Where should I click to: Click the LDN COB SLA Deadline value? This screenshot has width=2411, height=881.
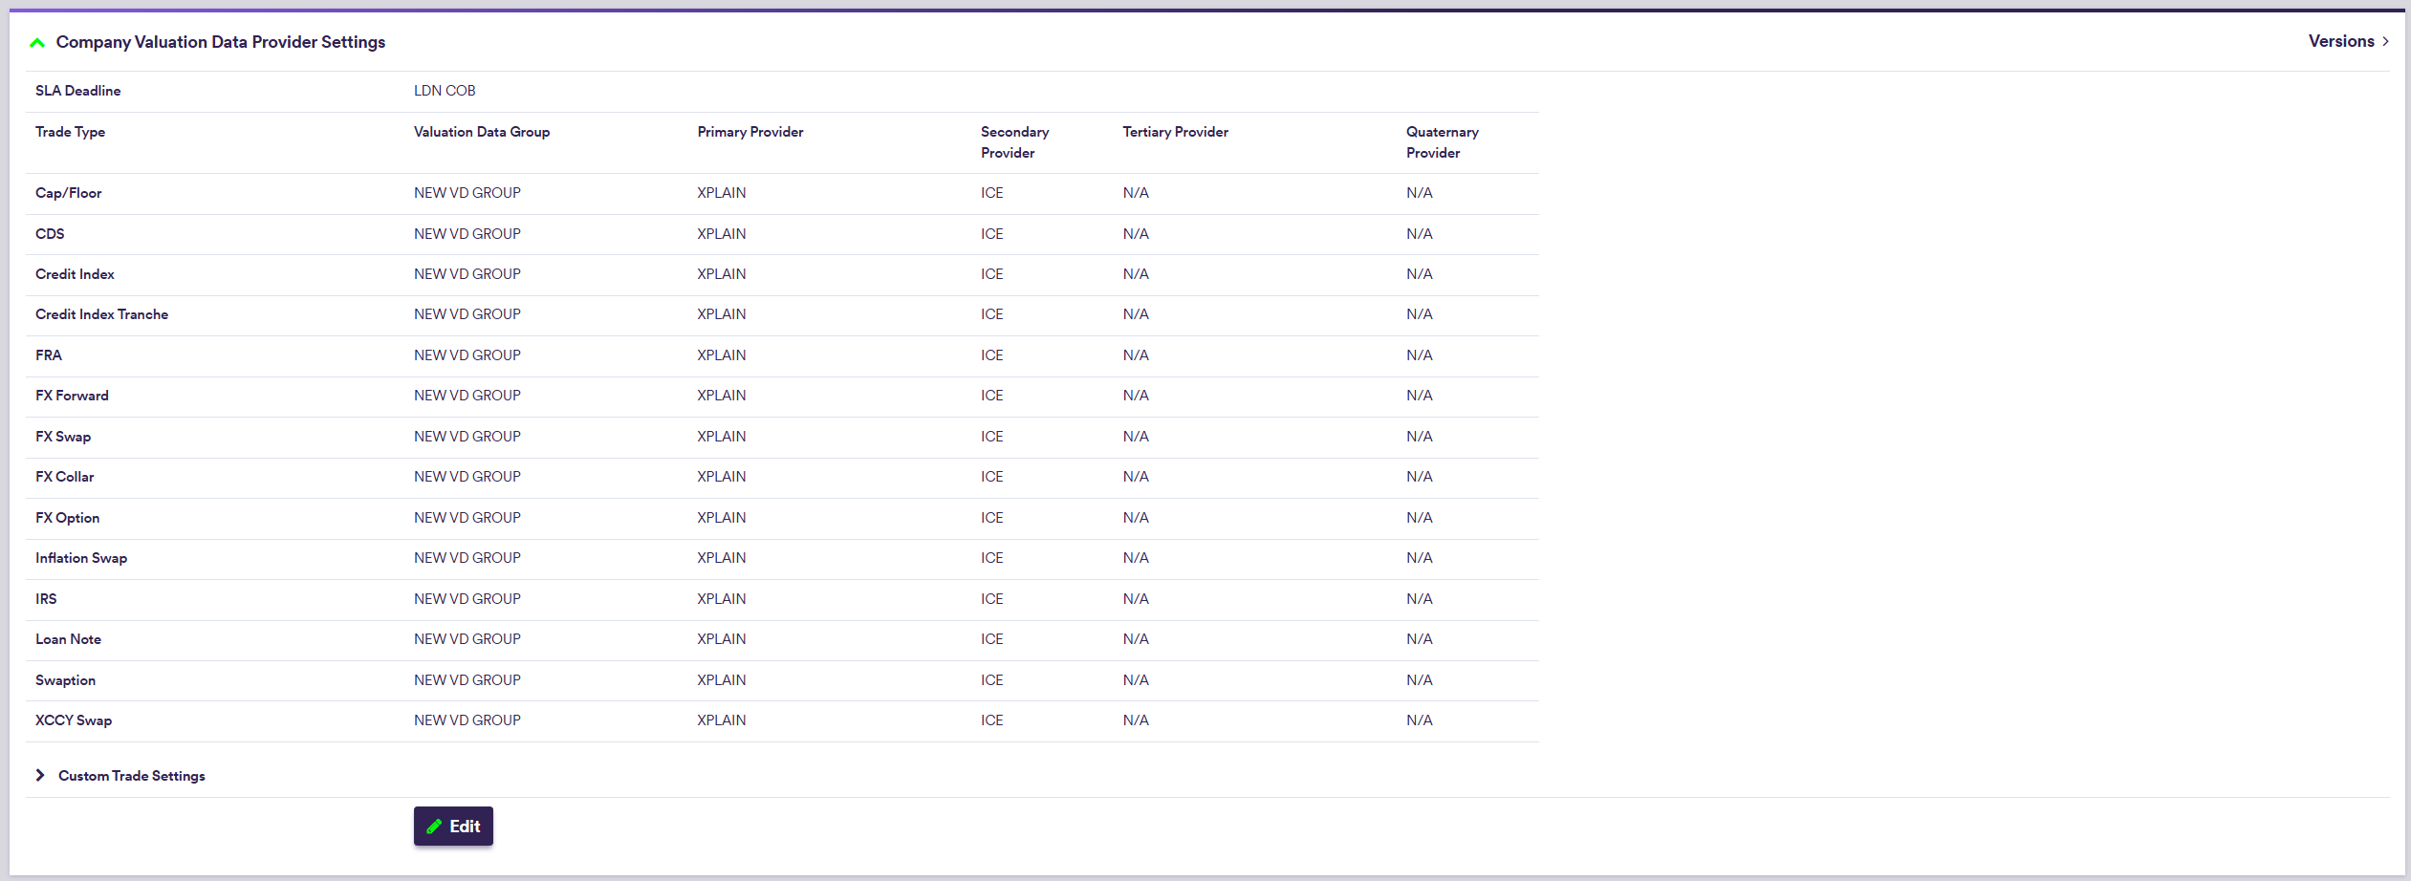tap(445, 91)
